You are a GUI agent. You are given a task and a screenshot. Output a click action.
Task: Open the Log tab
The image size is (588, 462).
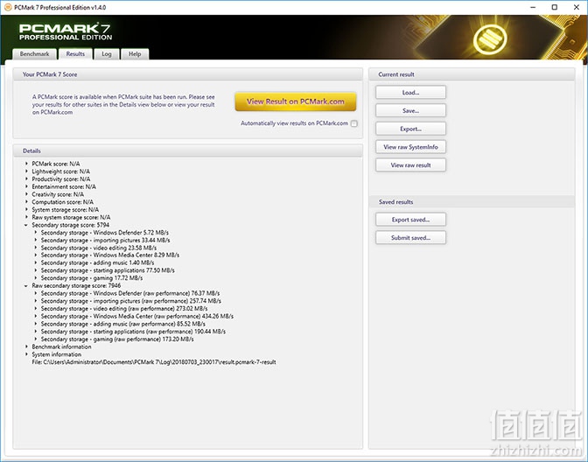pyautogui.click(x=107, y=54)
